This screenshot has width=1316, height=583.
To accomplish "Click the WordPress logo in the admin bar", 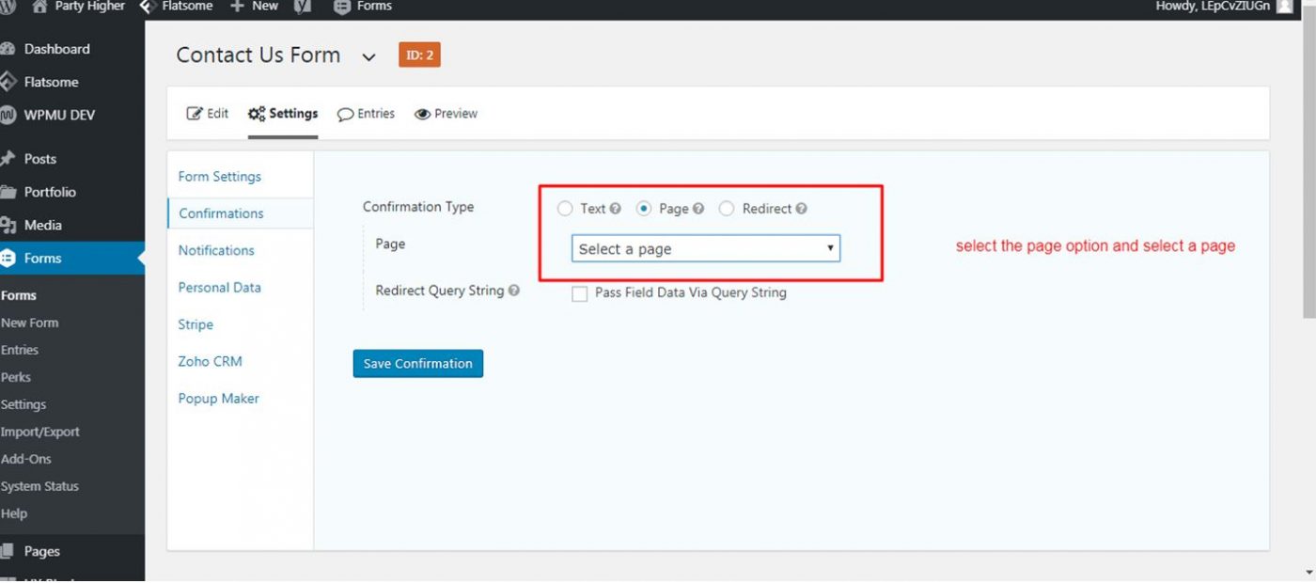I will click(x=9, y=7).
